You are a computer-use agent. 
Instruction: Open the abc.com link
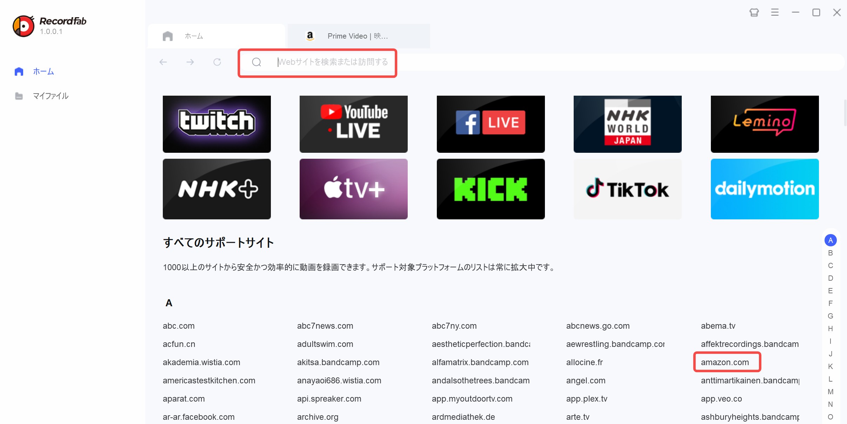(179, 326)
